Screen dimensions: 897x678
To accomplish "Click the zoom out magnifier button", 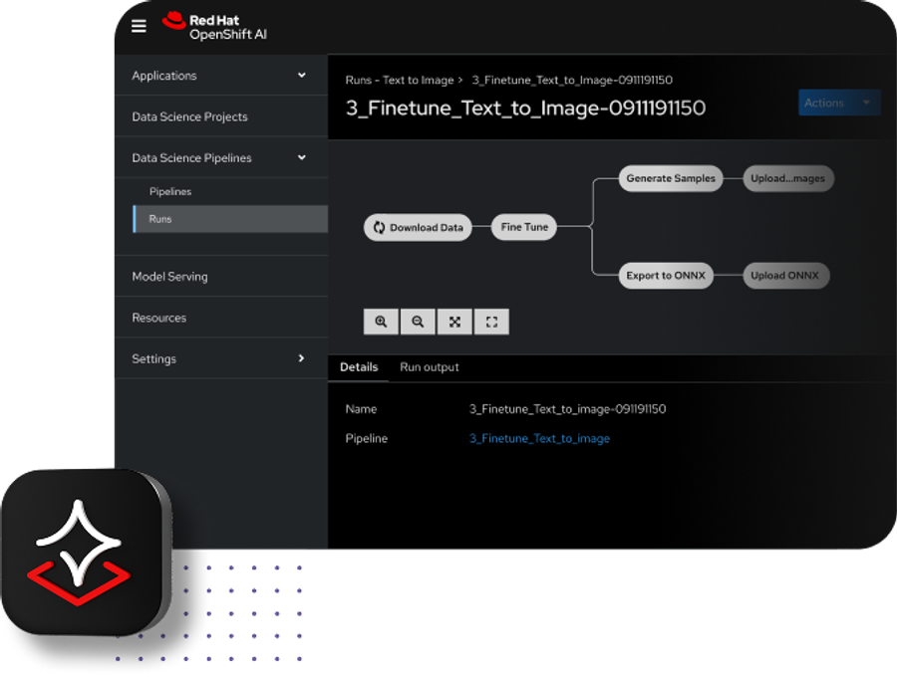I will point(418,322).
